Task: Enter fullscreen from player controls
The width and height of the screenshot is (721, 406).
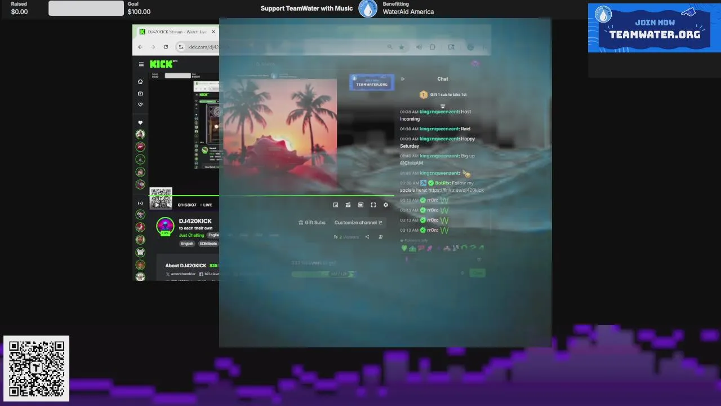Action: tap(373, 205)
